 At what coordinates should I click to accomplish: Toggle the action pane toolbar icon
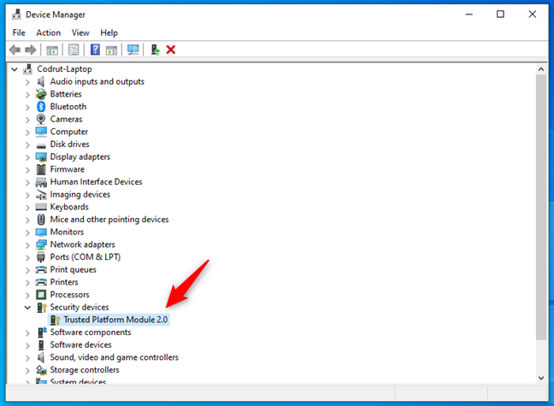[111, 50]
